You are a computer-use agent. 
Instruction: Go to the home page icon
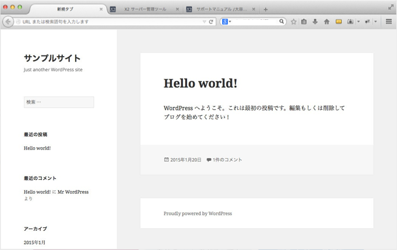pos(326,22)
